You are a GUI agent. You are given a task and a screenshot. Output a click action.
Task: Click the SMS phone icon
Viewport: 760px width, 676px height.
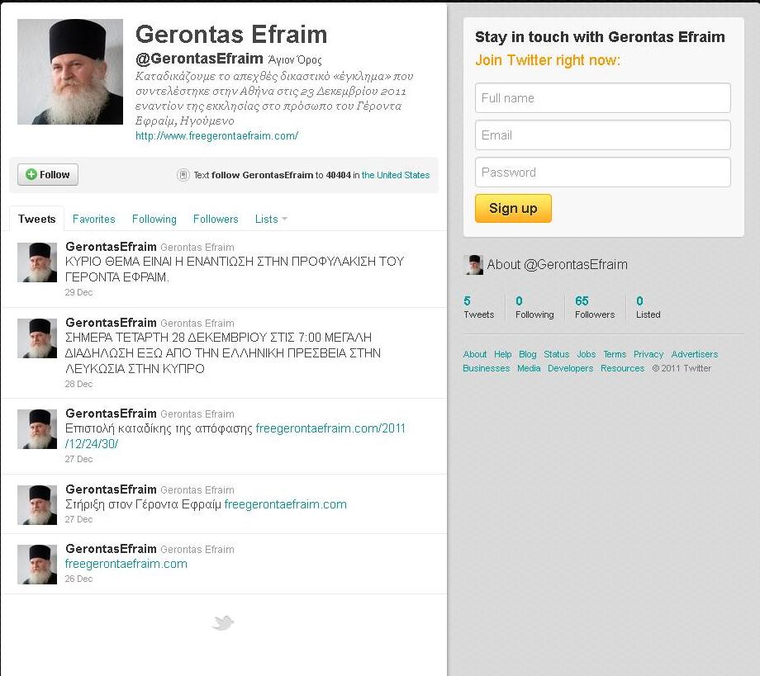click(183, 175)
